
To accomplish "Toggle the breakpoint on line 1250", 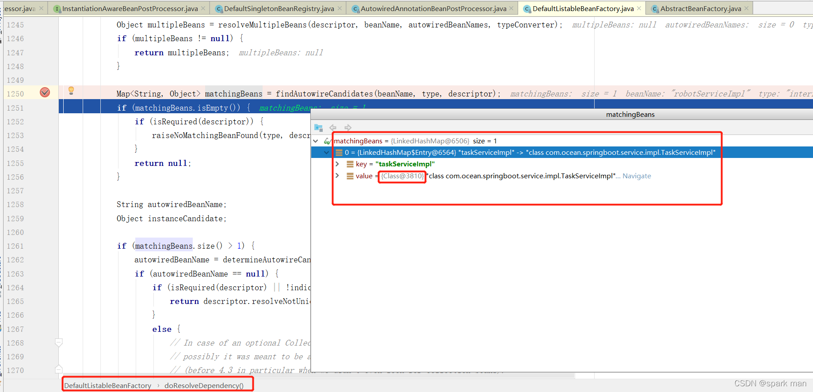I will point(45,92).
